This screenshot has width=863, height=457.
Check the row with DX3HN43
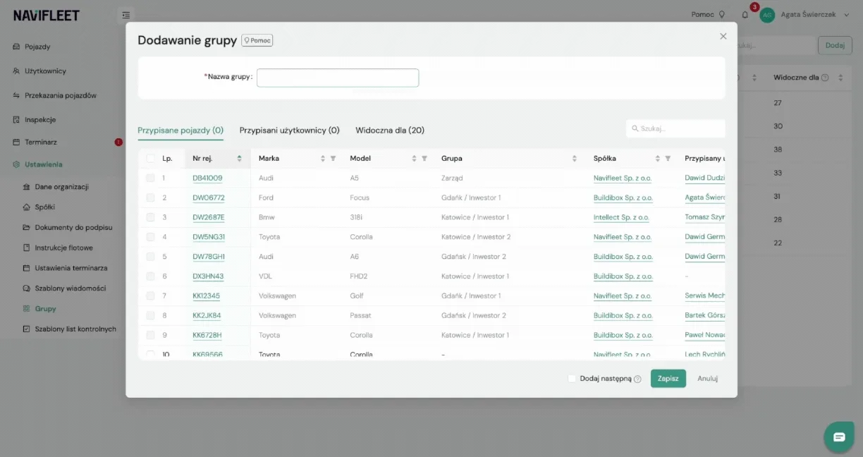click(x=150, y=276)
